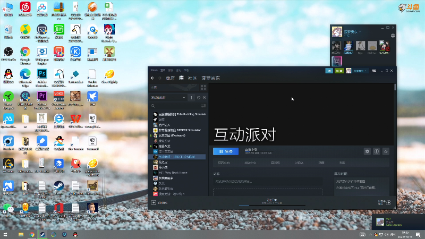425x239 pixels.
Task: Open the game info icon
Action: pyautogui.click(x=377, y=151)
